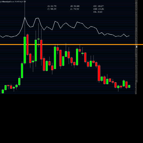The width and height of the screenshot is (143, 143).
Task: Click the 'OL: 3.65' readout
Action: [x=98, y=12]
